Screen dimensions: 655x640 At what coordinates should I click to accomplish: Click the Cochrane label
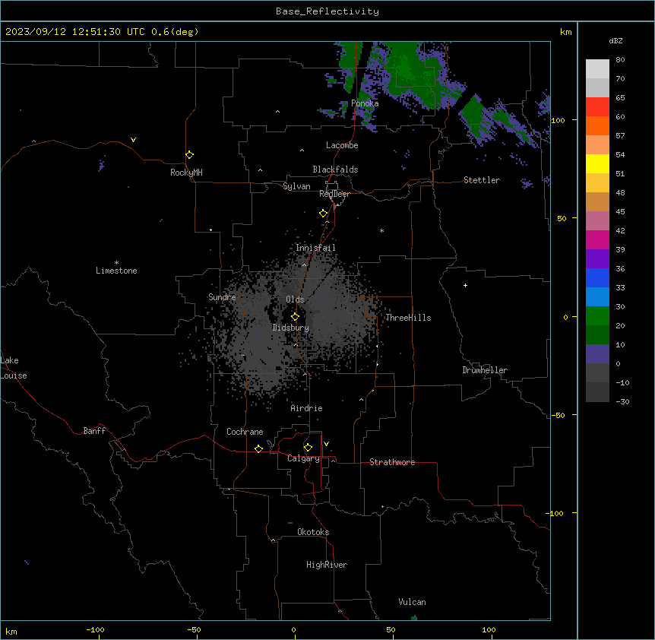pyautogui.click(x=245, y=432)
